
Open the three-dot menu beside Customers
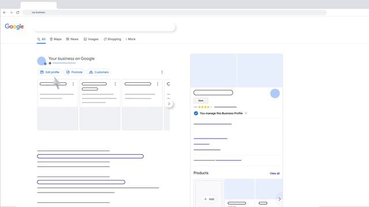click(162, 72)
